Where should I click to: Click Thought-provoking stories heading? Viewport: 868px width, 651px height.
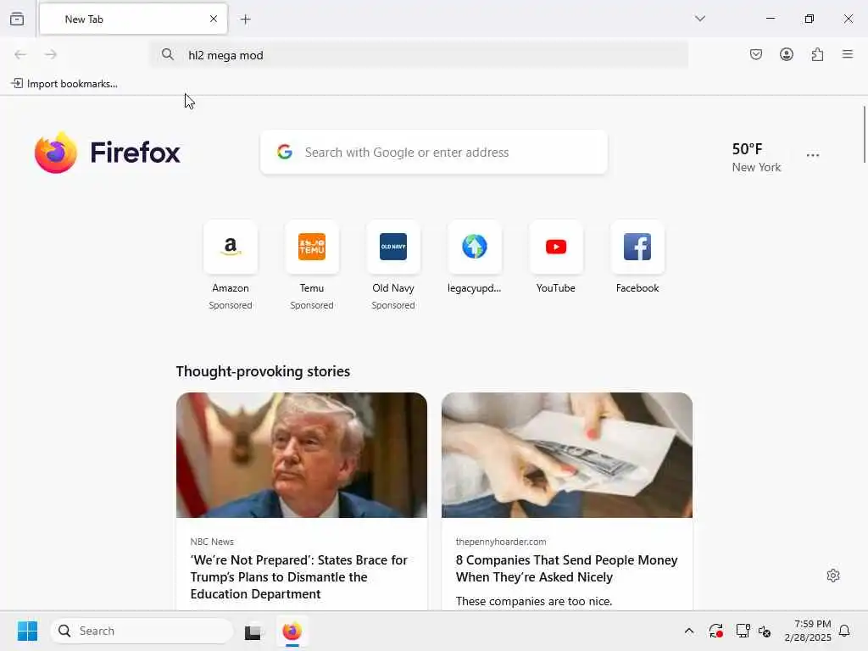pyautogui.click(x=263, y=371)
